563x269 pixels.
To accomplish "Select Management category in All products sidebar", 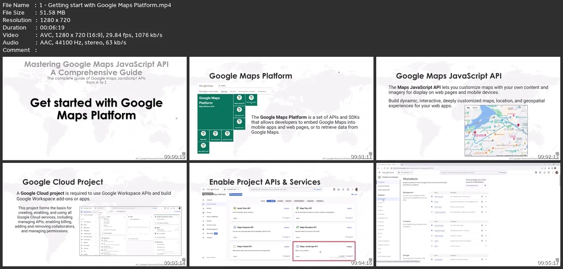I will (388, 199).
